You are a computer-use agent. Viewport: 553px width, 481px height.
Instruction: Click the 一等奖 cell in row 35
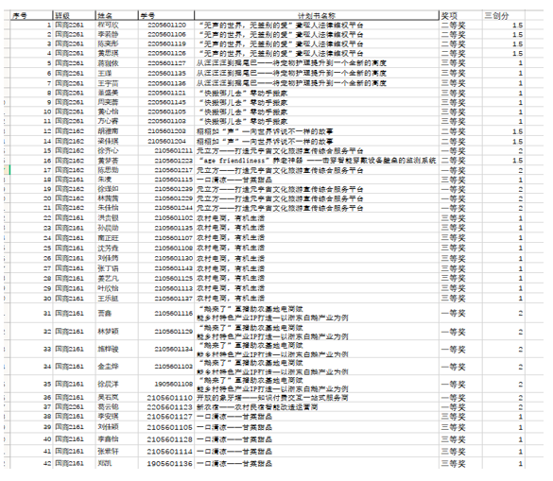click(460, 384)
